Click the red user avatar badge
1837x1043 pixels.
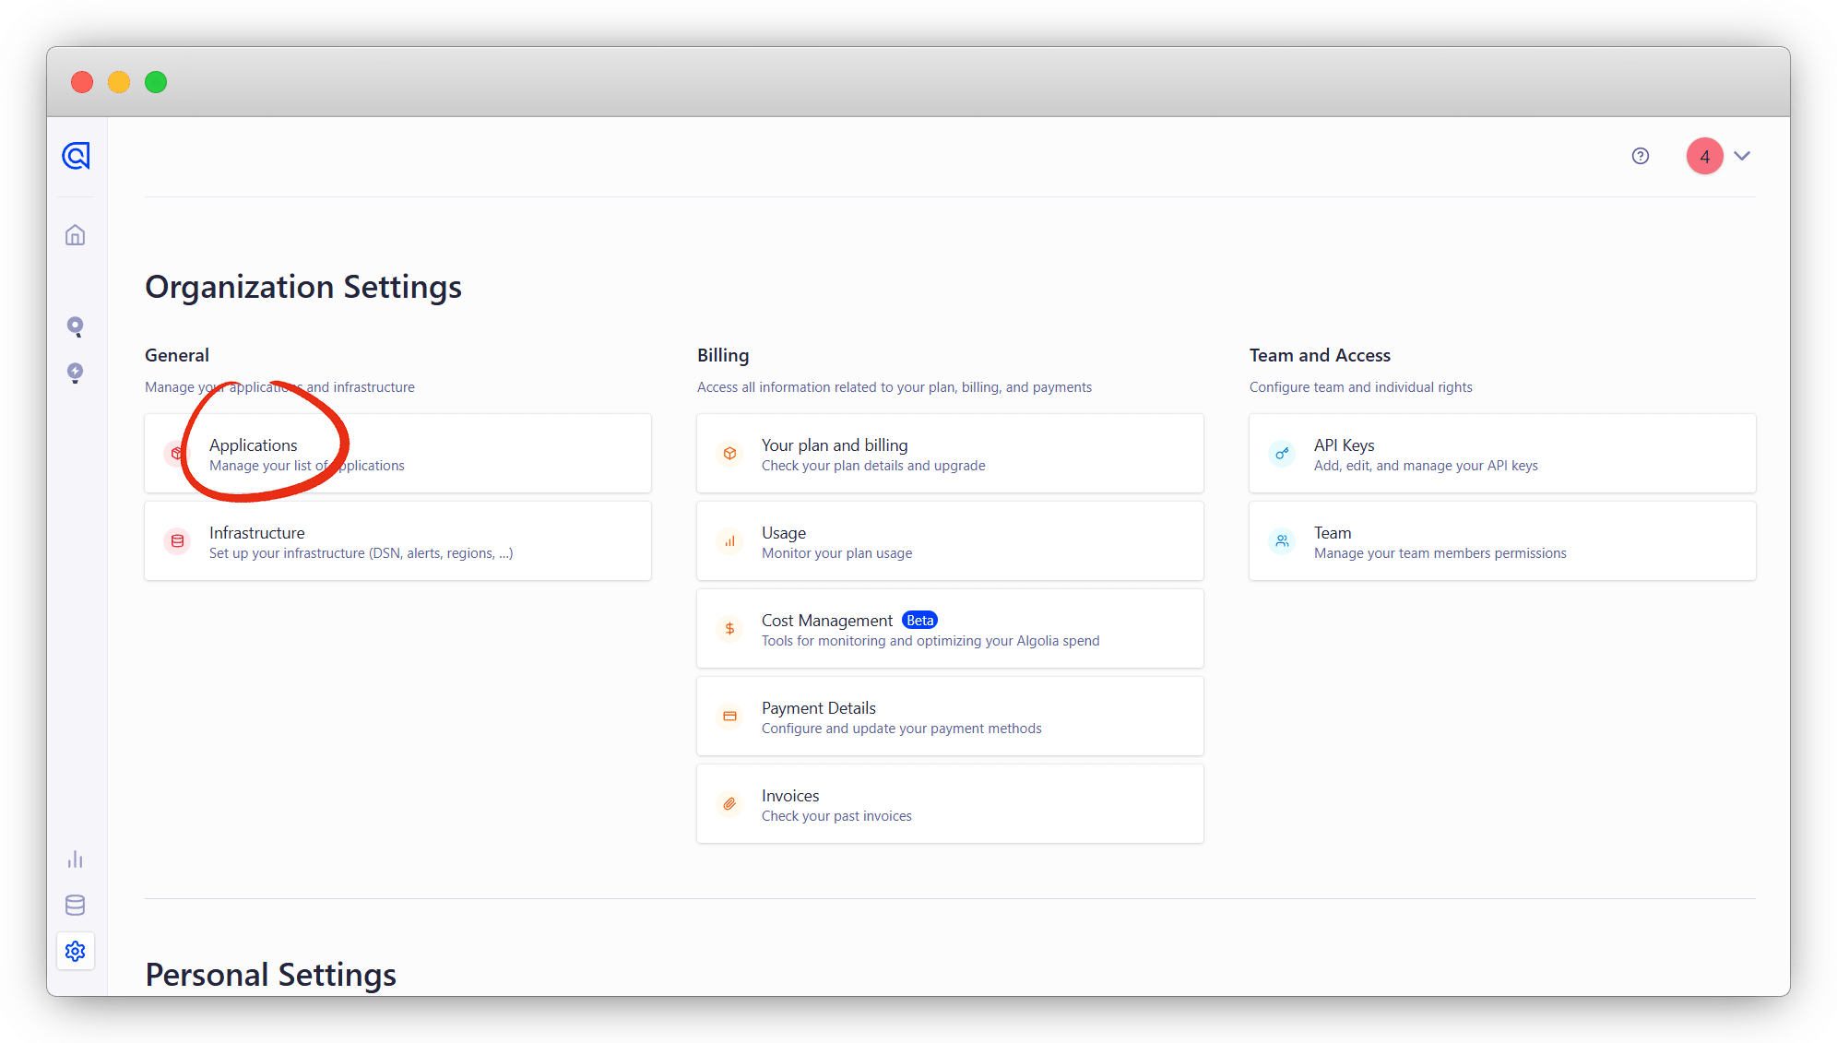click(x=1704, y=156)
